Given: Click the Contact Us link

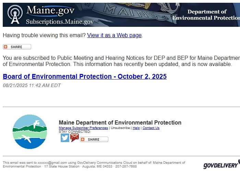Looking at the screenshot, I should (151, 128).
